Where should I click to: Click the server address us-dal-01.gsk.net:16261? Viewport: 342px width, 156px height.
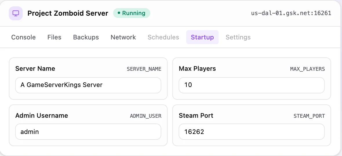pos(291,13)
